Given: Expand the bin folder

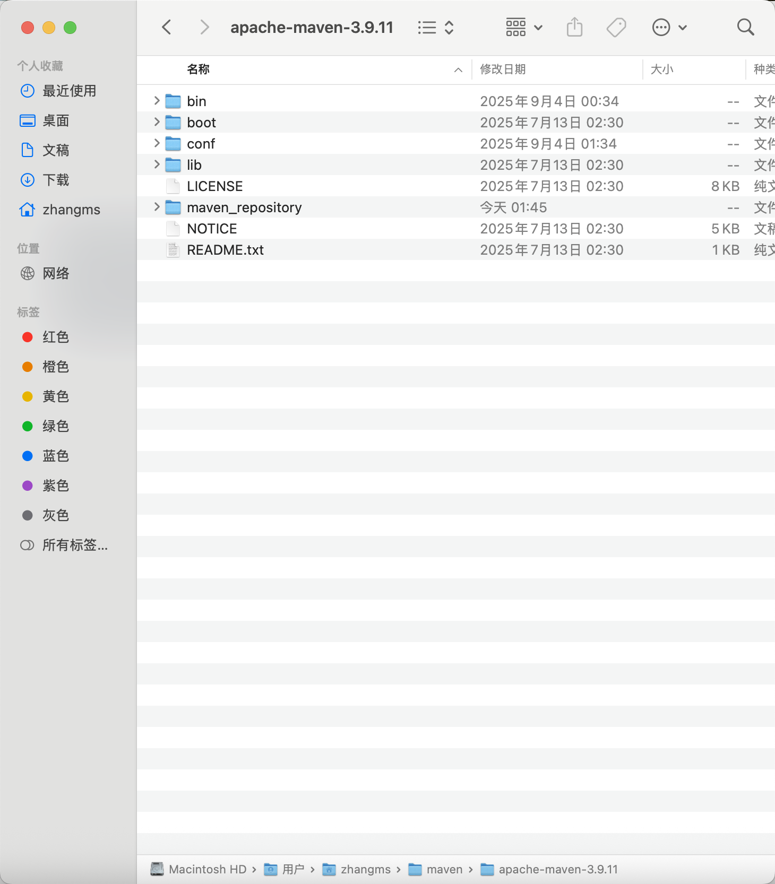Looking at the screenshot, I should pos(157,100).
